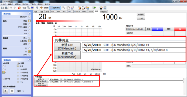
Task: Select 高频 transducer radio button
Action: [29, 44]
